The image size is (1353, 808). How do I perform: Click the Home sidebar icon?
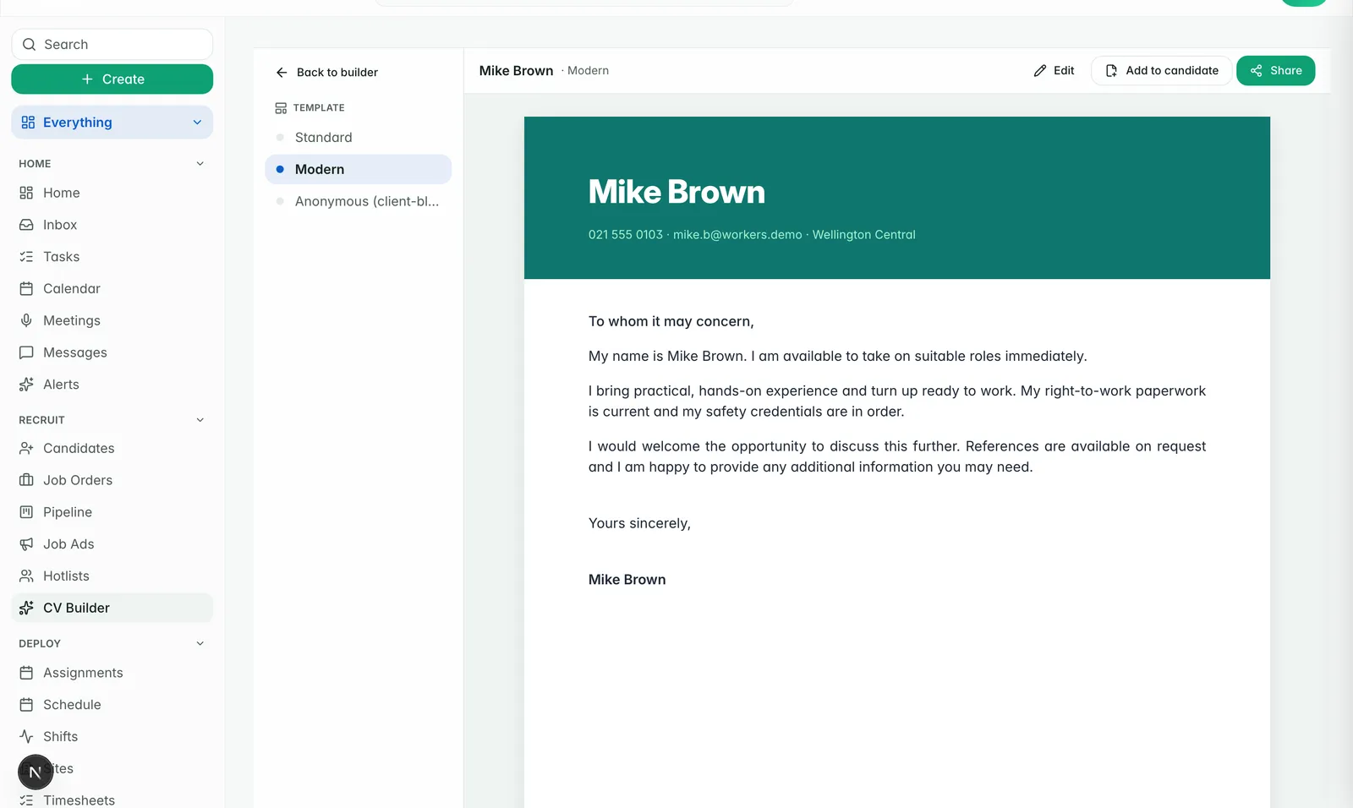click(26, 193)
